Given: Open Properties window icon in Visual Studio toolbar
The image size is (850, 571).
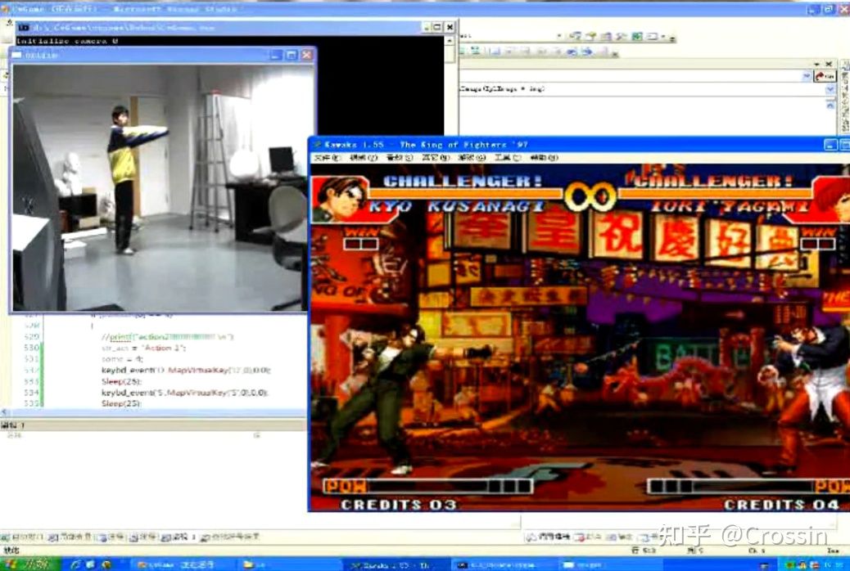Looking at the screenshot, I should (591, 36).
